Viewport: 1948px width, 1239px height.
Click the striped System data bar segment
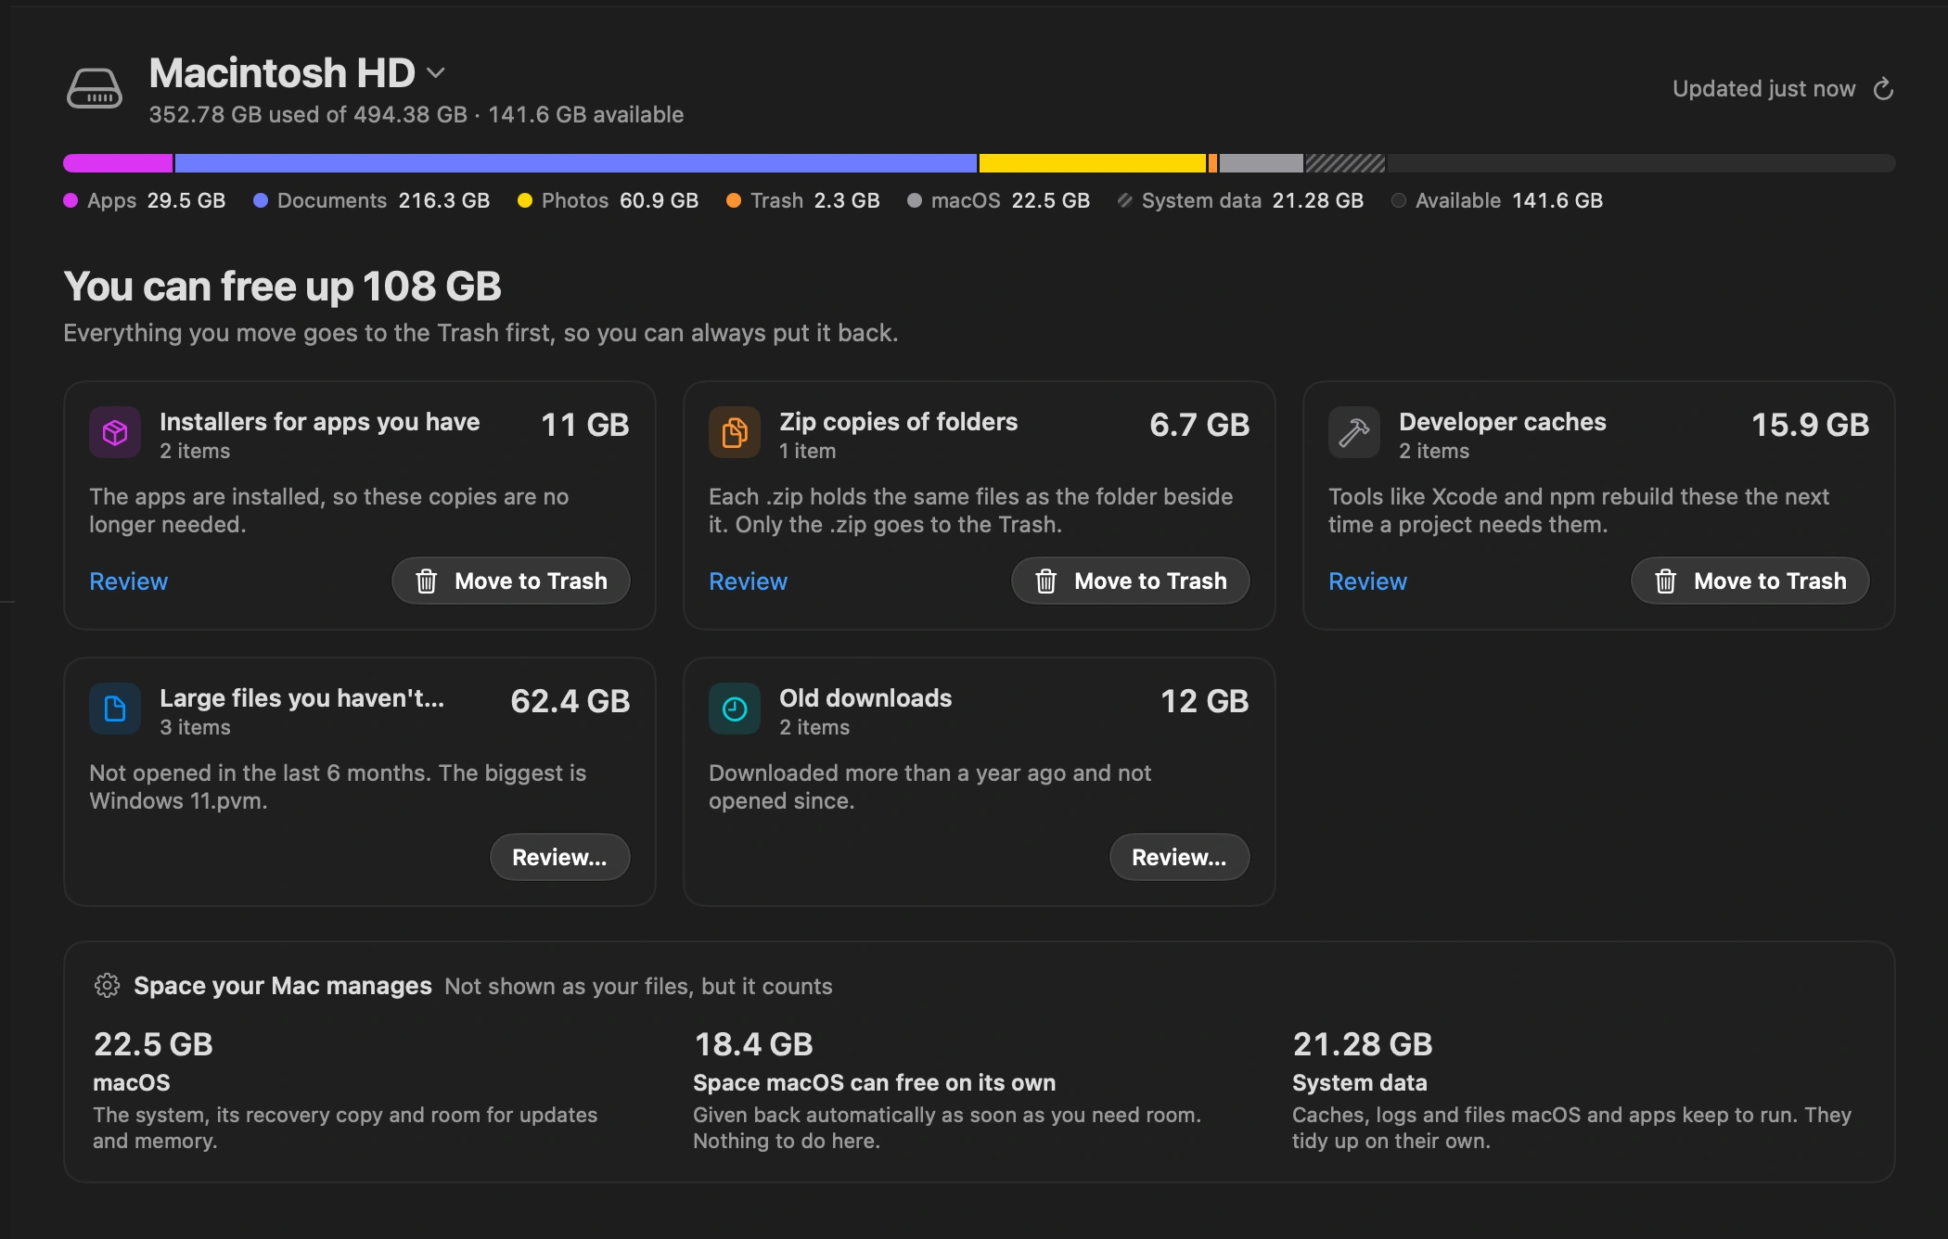pos(1345,163)
